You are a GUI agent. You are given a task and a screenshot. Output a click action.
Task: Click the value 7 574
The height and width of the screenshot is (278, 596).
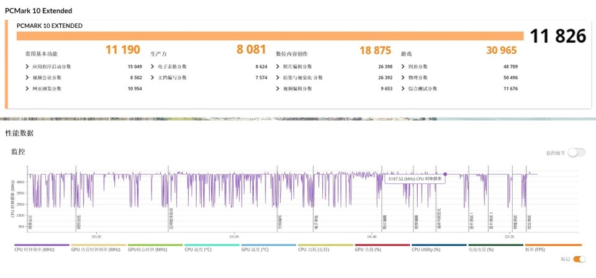261,78
